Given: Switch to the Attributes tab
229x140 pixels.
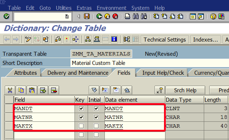Looking at the screenshot, I should pyautogui.click(x=26, y=73).
